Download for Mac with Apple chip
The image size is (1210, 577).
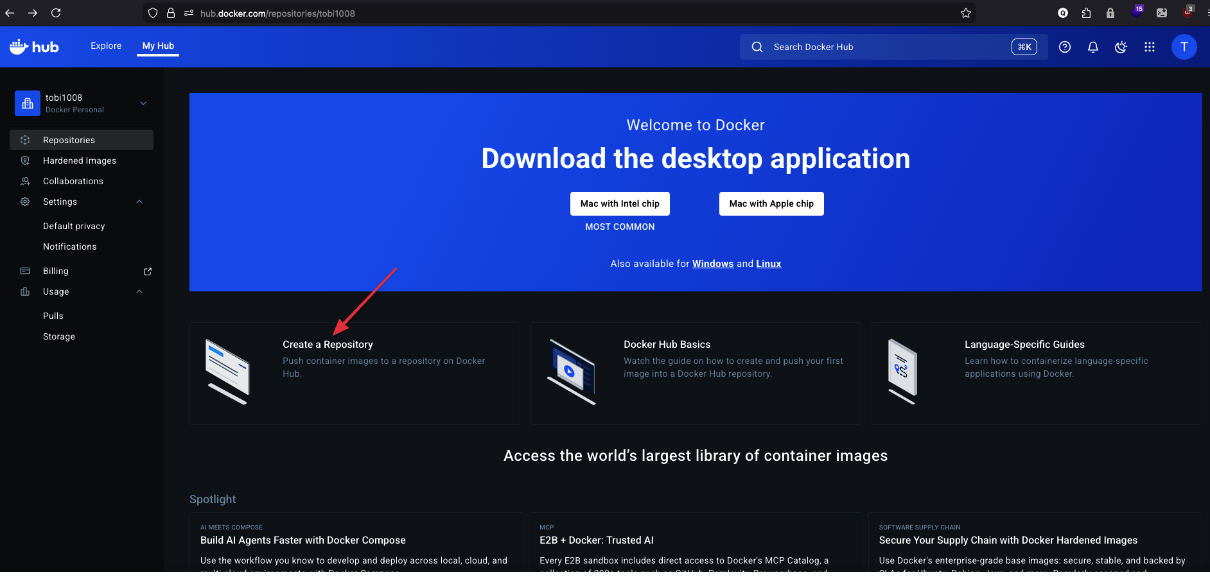click(771, 204)
